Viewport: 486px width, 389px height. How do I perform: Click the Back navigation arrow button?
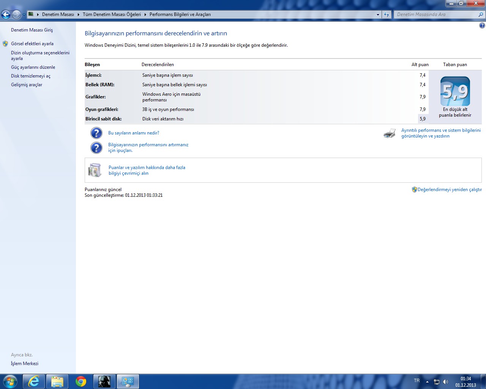(6, 14)
